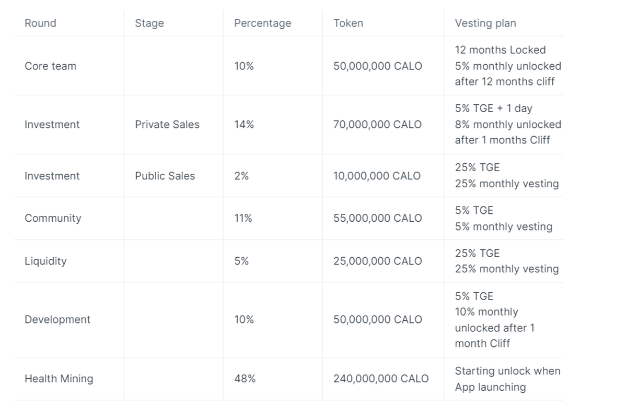The height and width of the screenshot is (409, 627).
Task: Click the 5% TGE + 1 day text
Action: coord(493,109)
